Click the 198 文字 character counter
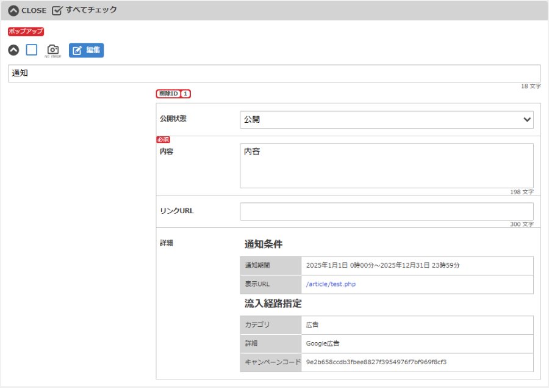The image size is (549, 388). (x=522, y=192)
